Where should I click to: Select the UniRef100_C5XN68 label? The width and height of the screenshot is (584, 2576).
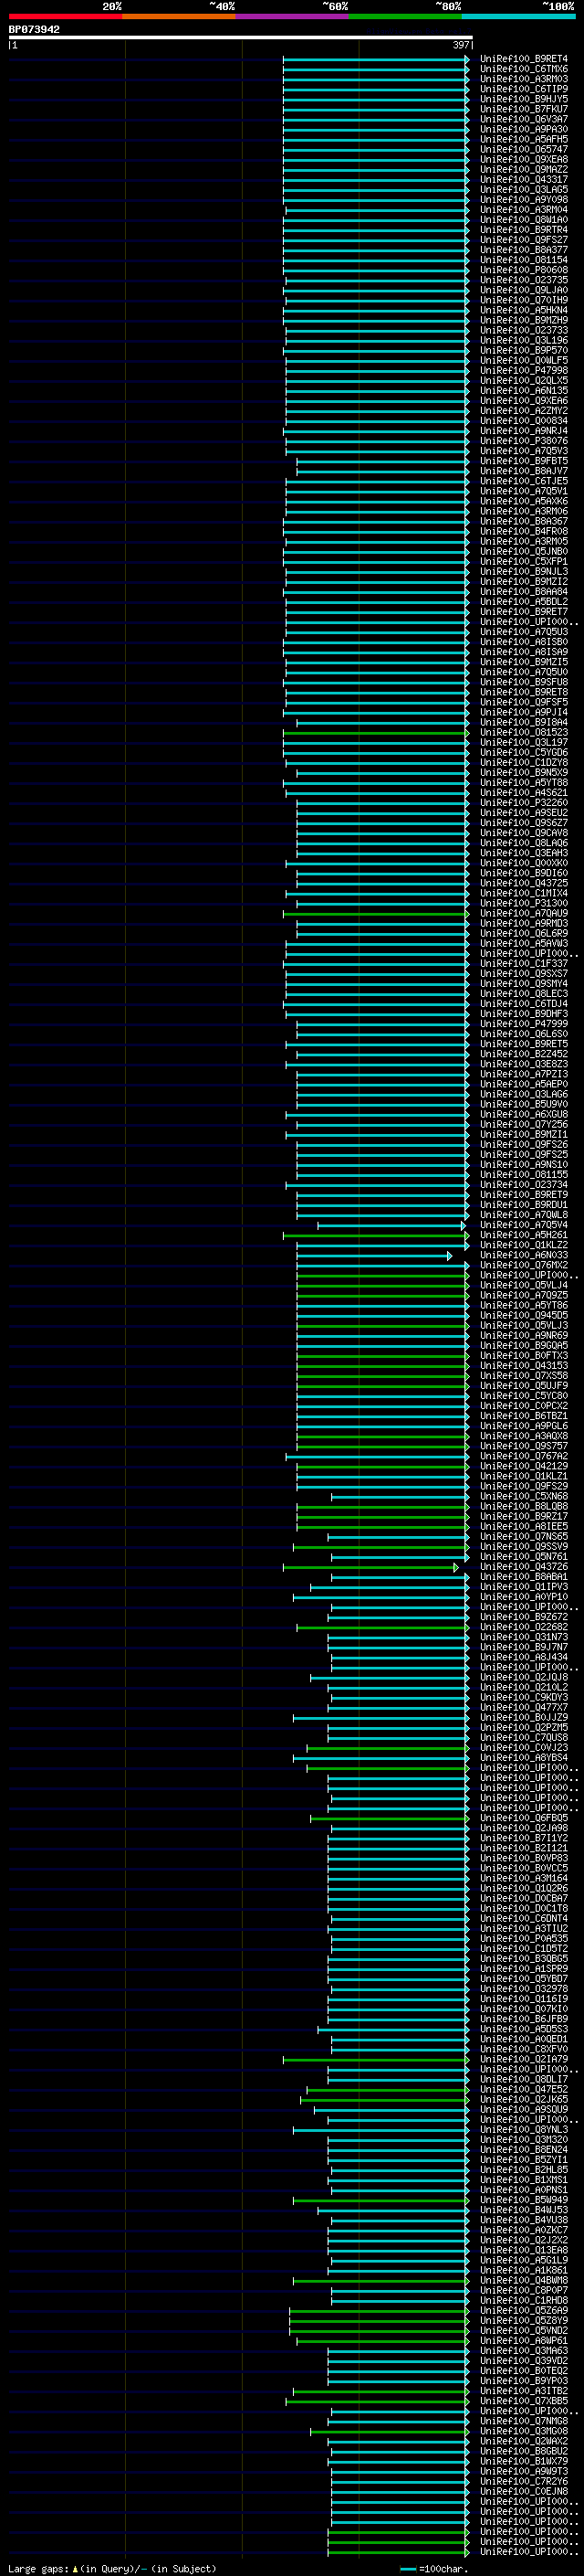pos(524,1496)
